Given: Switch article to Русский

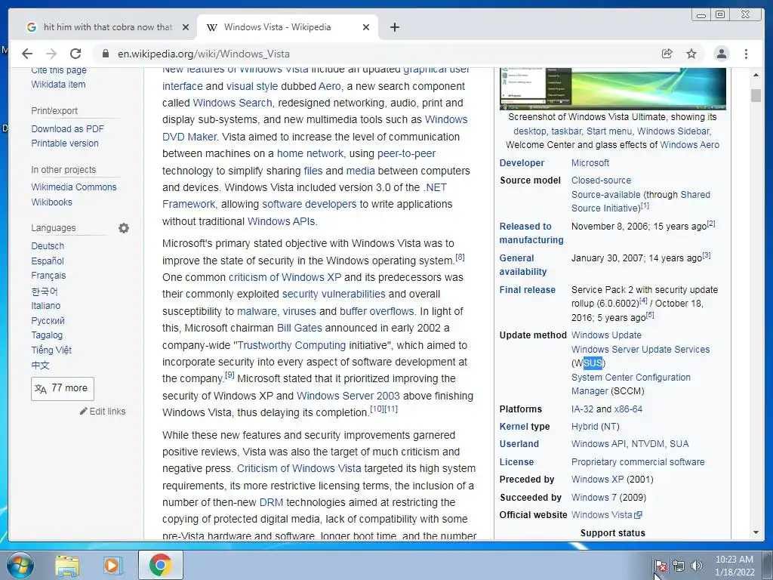Looking at the screenshot, I should tap(48, 320).
